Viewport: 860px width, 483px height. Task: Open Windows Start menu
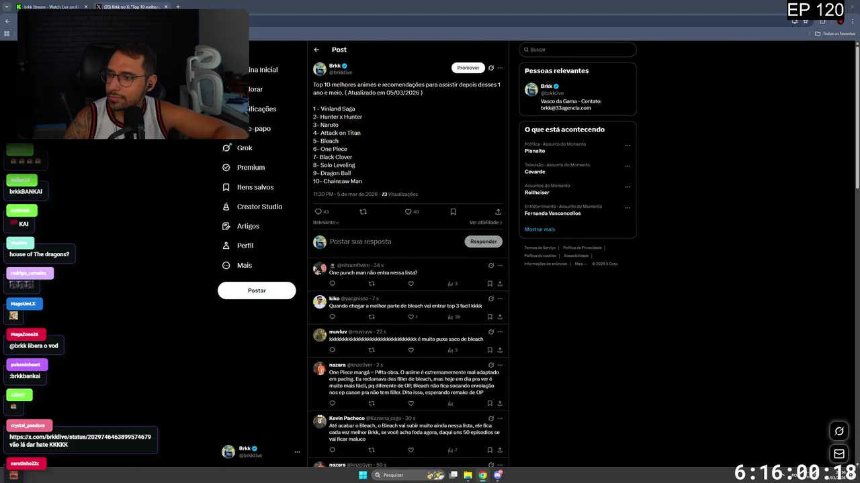pyautogui.click(x=363, y=475)
